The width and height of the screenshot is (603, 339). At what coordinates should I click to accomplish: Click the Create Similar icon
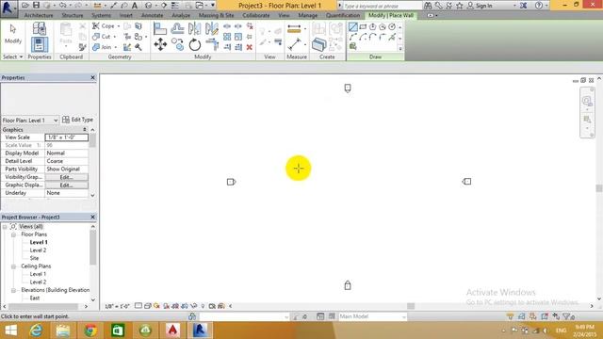tap(318, 44)
